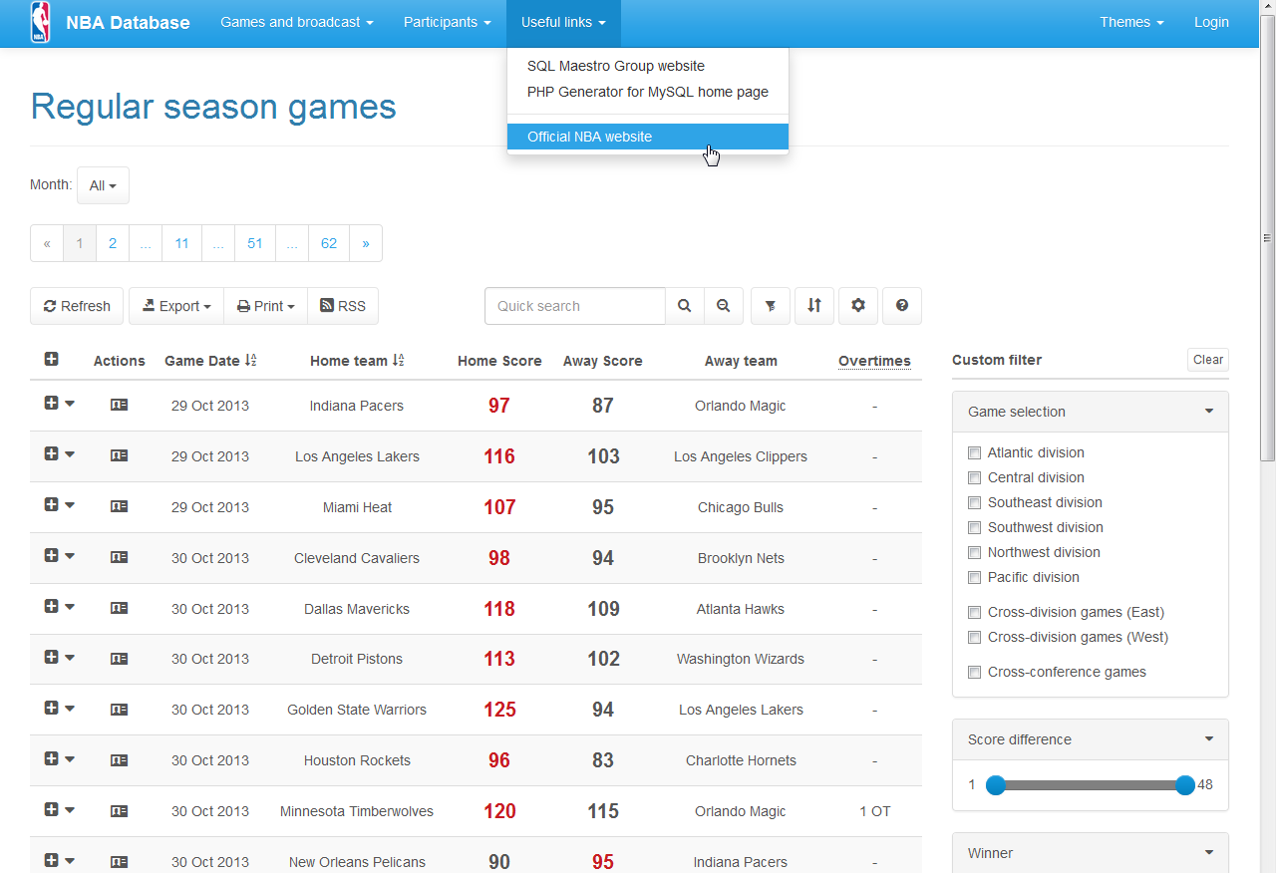
Task: Check the Southwest division checkbox
Action: [x=975, y=527]
